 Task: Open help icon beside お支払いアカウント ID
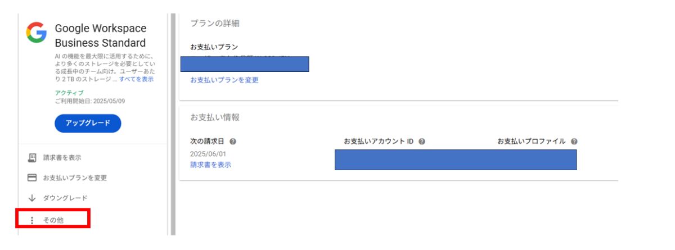[421, 142]
